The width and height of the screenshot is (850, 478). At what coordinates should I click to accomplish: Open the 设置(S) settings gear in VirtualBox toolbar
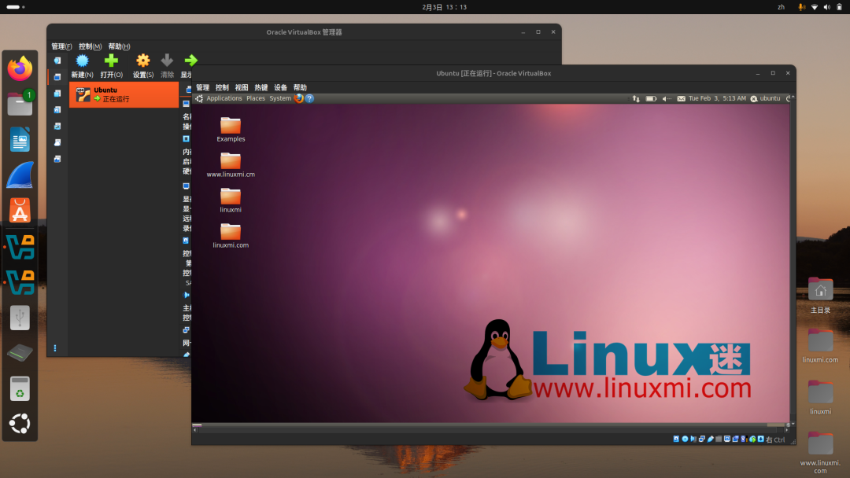pyautogui.click(x=142, y=61)
